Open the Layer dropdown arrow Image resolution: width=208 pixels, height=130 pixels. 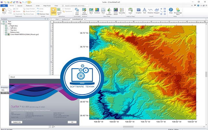point(130,14)
